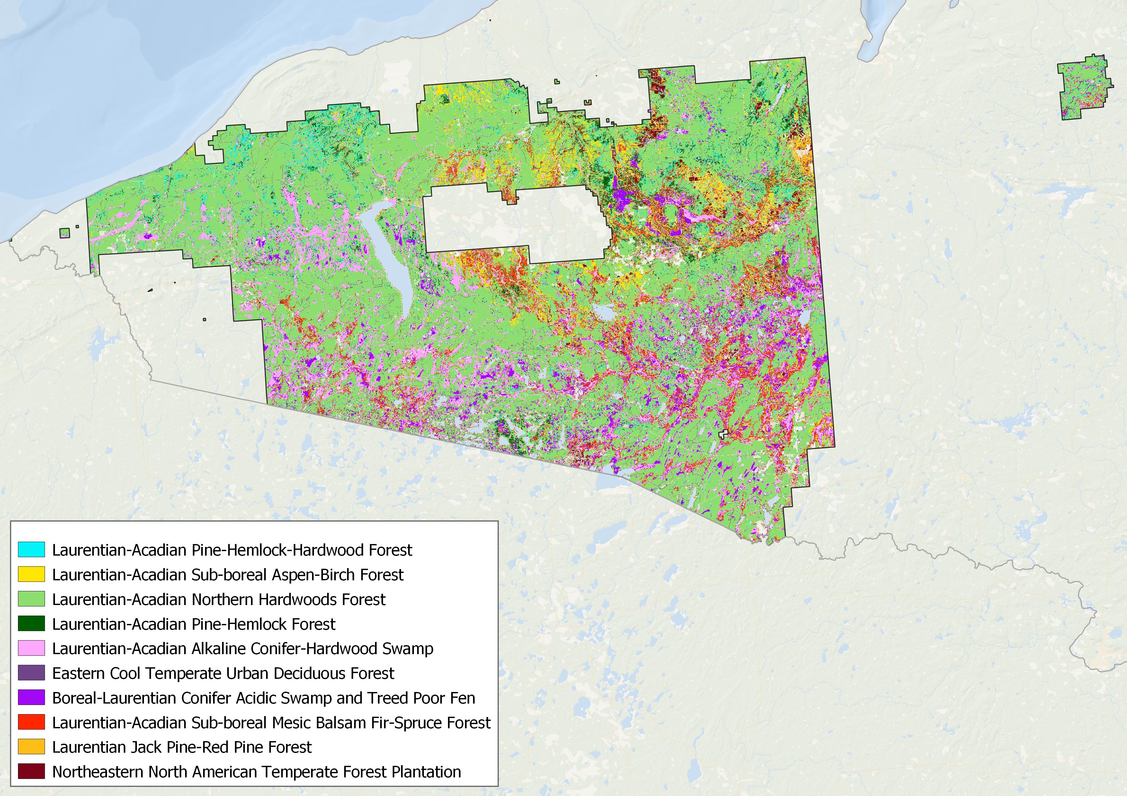This screenshot has height=796, width=1127.
Task: Click the dark purple Urban Deciduous Forest swatch
Action: 31,672
